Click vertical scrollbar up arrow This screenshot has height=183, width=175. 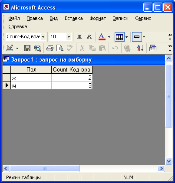pyautogui.click(x=168, y=59)
